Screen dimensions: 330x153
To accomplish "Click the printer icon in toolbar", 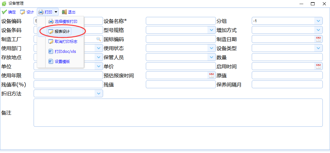I will [41, 12].
